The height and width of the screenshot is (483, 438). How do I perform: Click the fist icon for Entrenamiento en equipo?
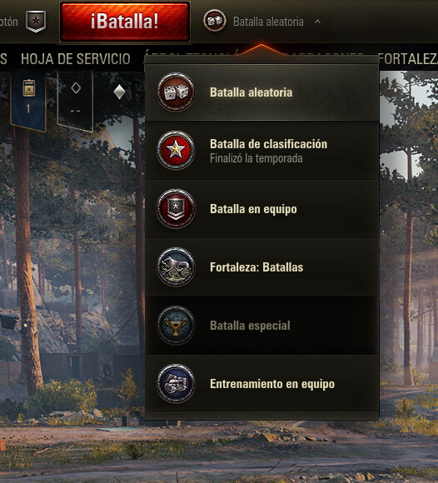176,384
